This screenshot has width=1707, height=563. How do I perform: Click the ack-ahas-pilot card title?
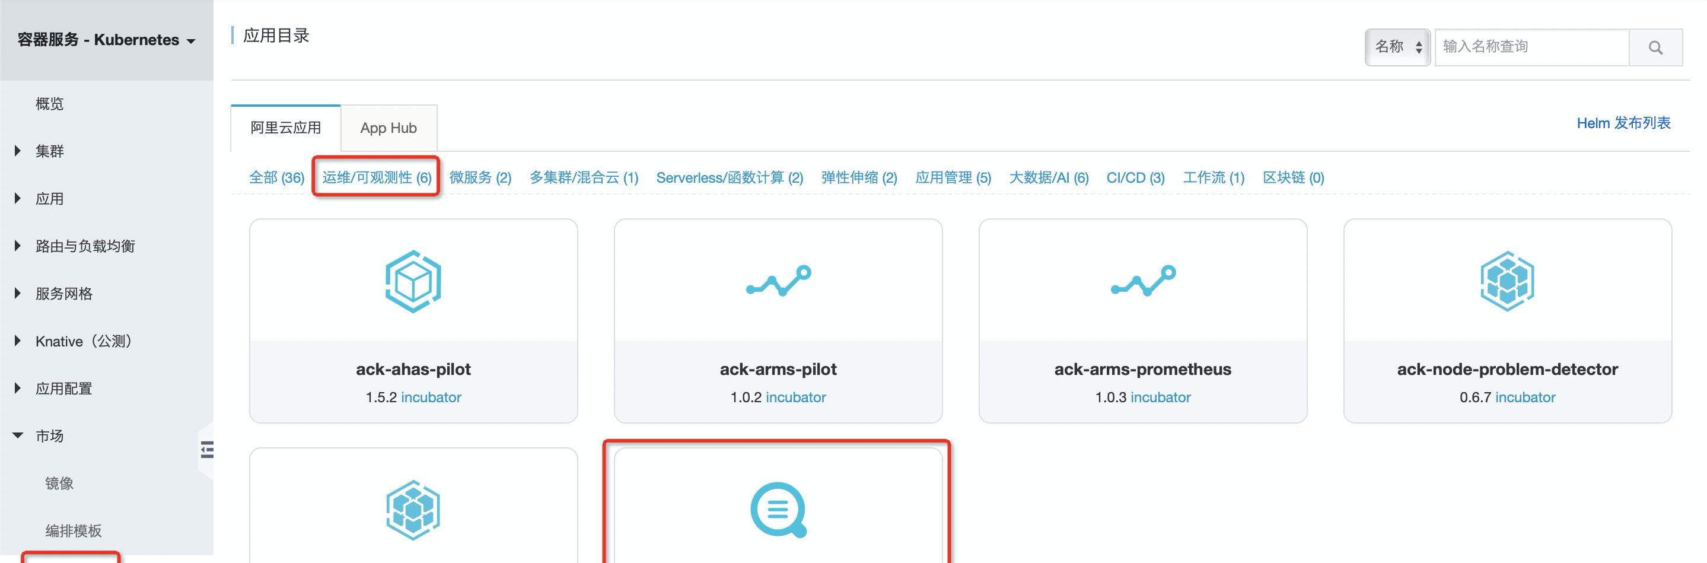tap(413, 370)
